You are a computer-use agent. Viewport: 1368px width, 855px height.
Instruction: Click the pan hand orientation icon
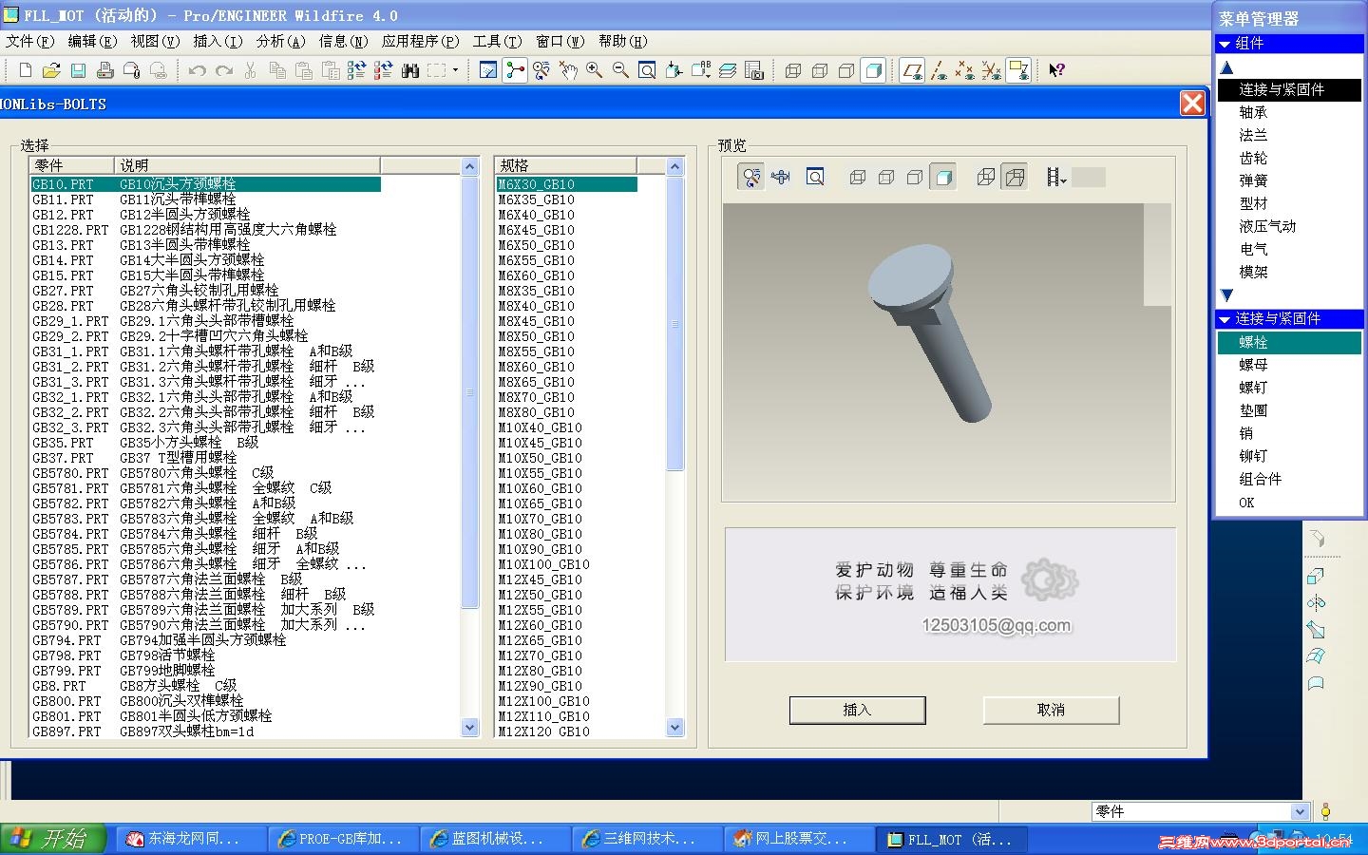click(x=568, y=70)
